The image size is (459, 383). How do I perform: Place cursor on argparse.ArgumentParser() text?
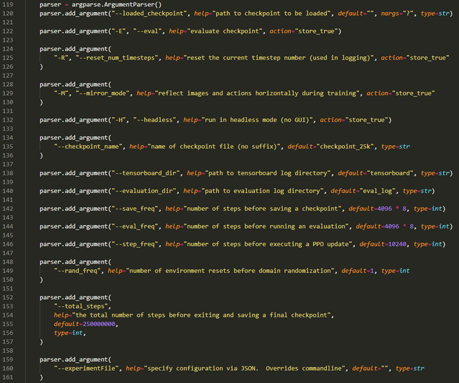116,5
